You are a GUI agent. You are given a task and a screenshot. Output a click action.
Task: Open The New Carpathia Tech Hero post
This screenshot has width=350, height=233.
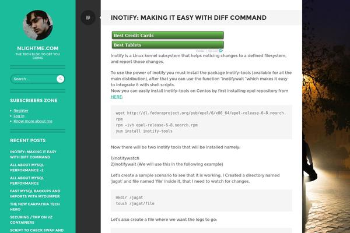point(35,207)
